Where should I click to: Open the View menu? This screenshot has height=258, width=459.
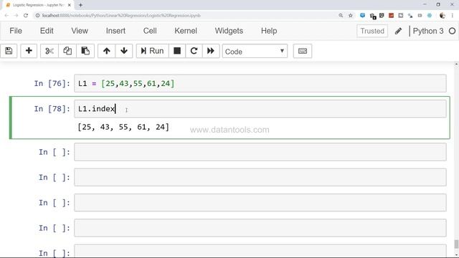80,31
